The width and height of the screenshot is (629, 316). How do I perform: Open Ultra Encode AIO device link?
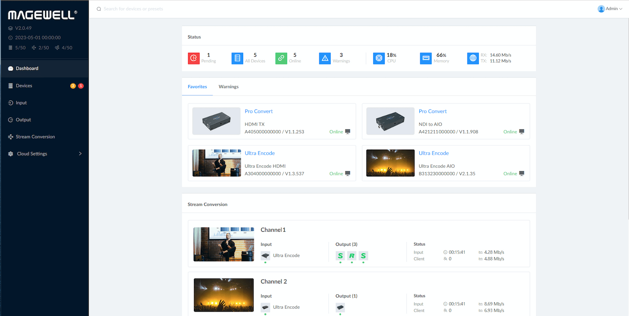[434, 153]
